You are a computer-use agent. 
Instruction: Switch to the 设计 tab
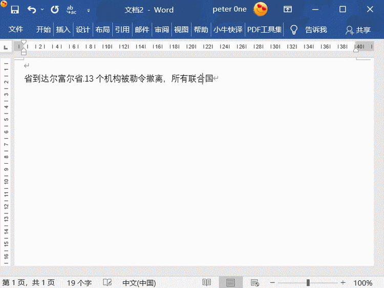coord(83,30)
